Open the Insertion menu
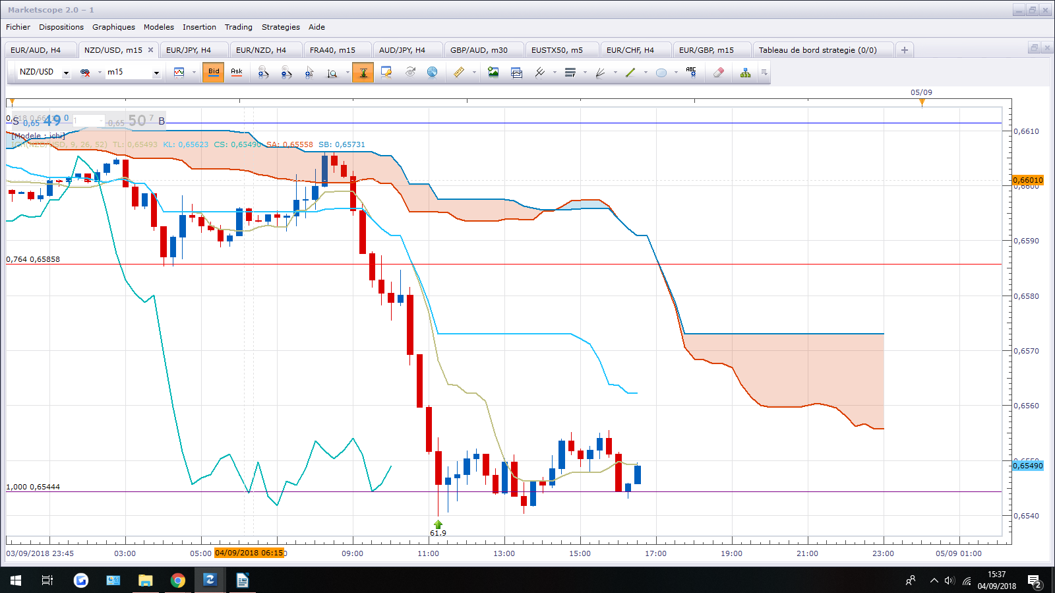This screenshot has height=593, width=1055. pyautogui.click(x=199, y=27)
